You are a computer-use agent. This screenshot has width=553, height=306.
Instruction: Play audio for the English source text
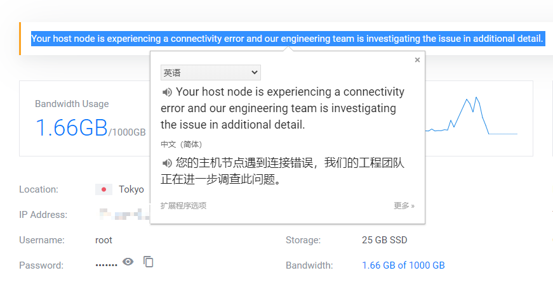167,92
